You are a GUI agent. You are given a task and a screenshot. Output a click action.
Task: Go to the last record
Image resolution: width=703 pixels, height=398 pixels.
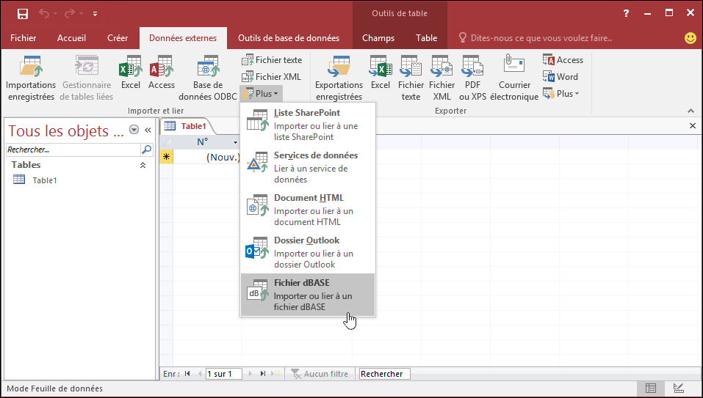pyautogui.click(x=263, y=374)
